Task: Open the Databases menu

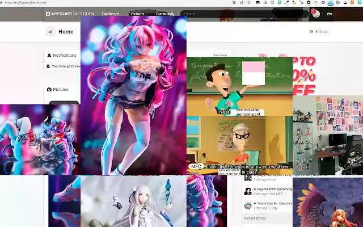Action: (x=111, y=14)
